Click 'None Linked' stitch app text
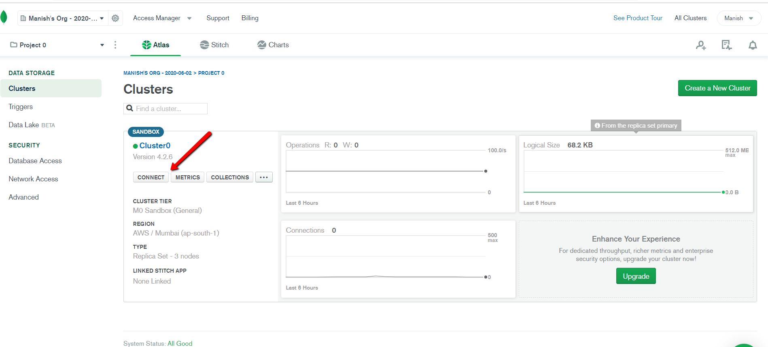This screenshot has height=347, width=768. click(152, 281)
